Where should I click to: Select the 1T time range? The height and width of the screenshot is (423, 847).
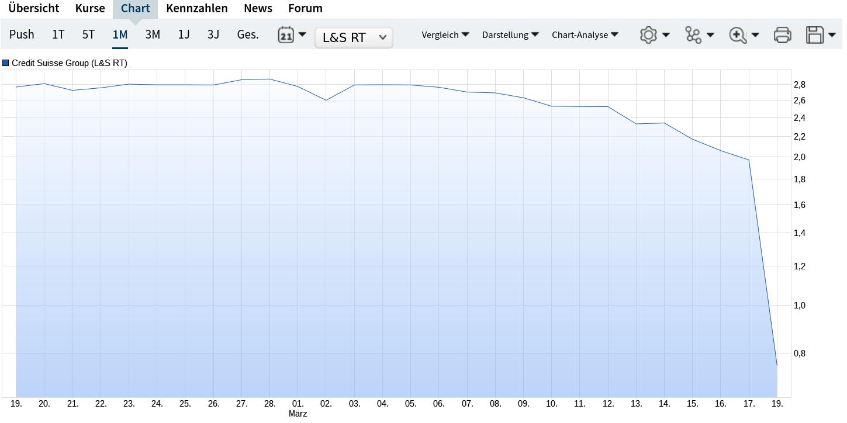58,34
